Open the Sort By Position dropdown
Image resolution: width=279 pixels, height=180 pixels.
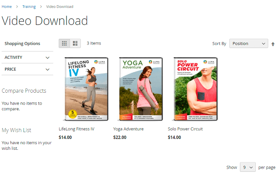coord(248,43)
